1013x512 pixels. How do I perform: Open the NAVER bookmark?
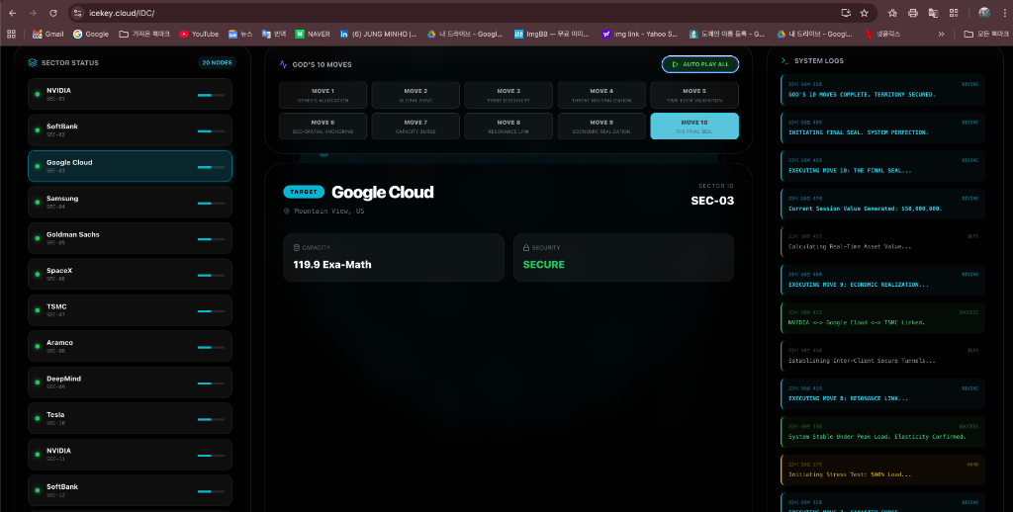click(313, 34)
